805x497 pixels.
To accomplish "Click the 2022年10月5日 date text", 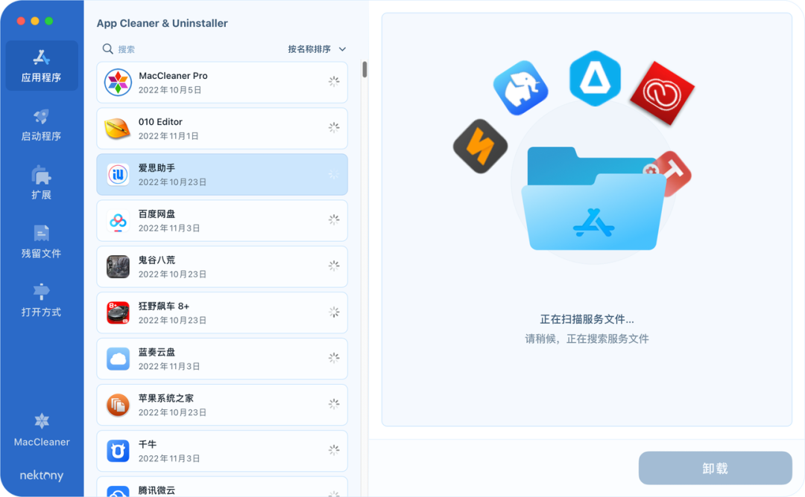I will (170, 90).
